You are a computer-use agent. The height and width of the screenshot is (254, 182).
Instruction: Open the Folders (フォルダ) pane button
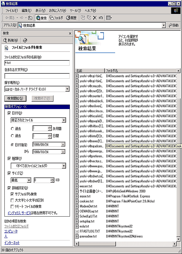56,18
